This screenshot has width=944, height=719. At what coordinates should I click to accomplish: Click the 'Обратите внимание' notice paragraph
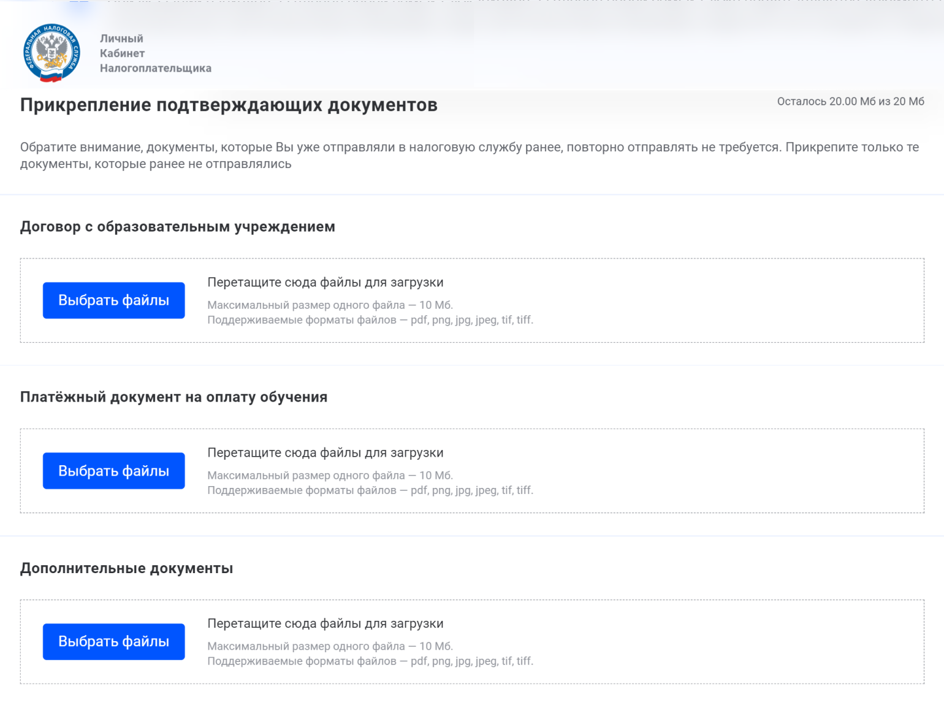click(x=470, y=156)
